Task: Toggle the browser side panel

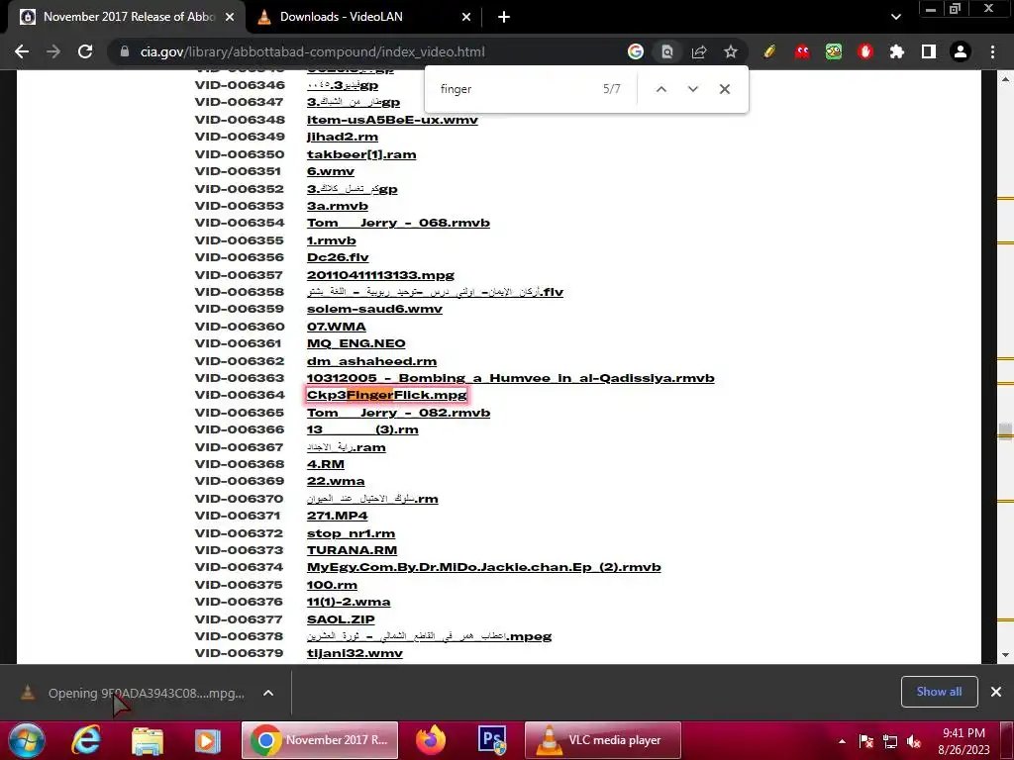Action: (929, 51)
